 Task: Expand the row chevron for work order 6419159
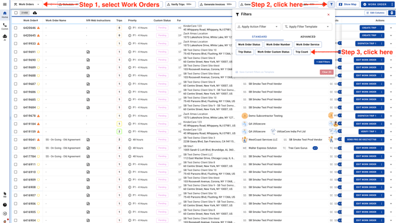pyautogui.click(x=391, y=132)
